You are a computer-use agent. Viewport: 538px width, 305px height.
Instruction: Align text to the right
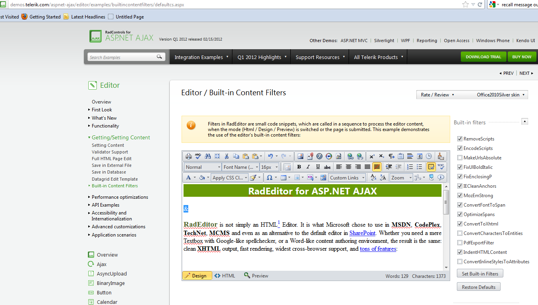pos(358,167)
